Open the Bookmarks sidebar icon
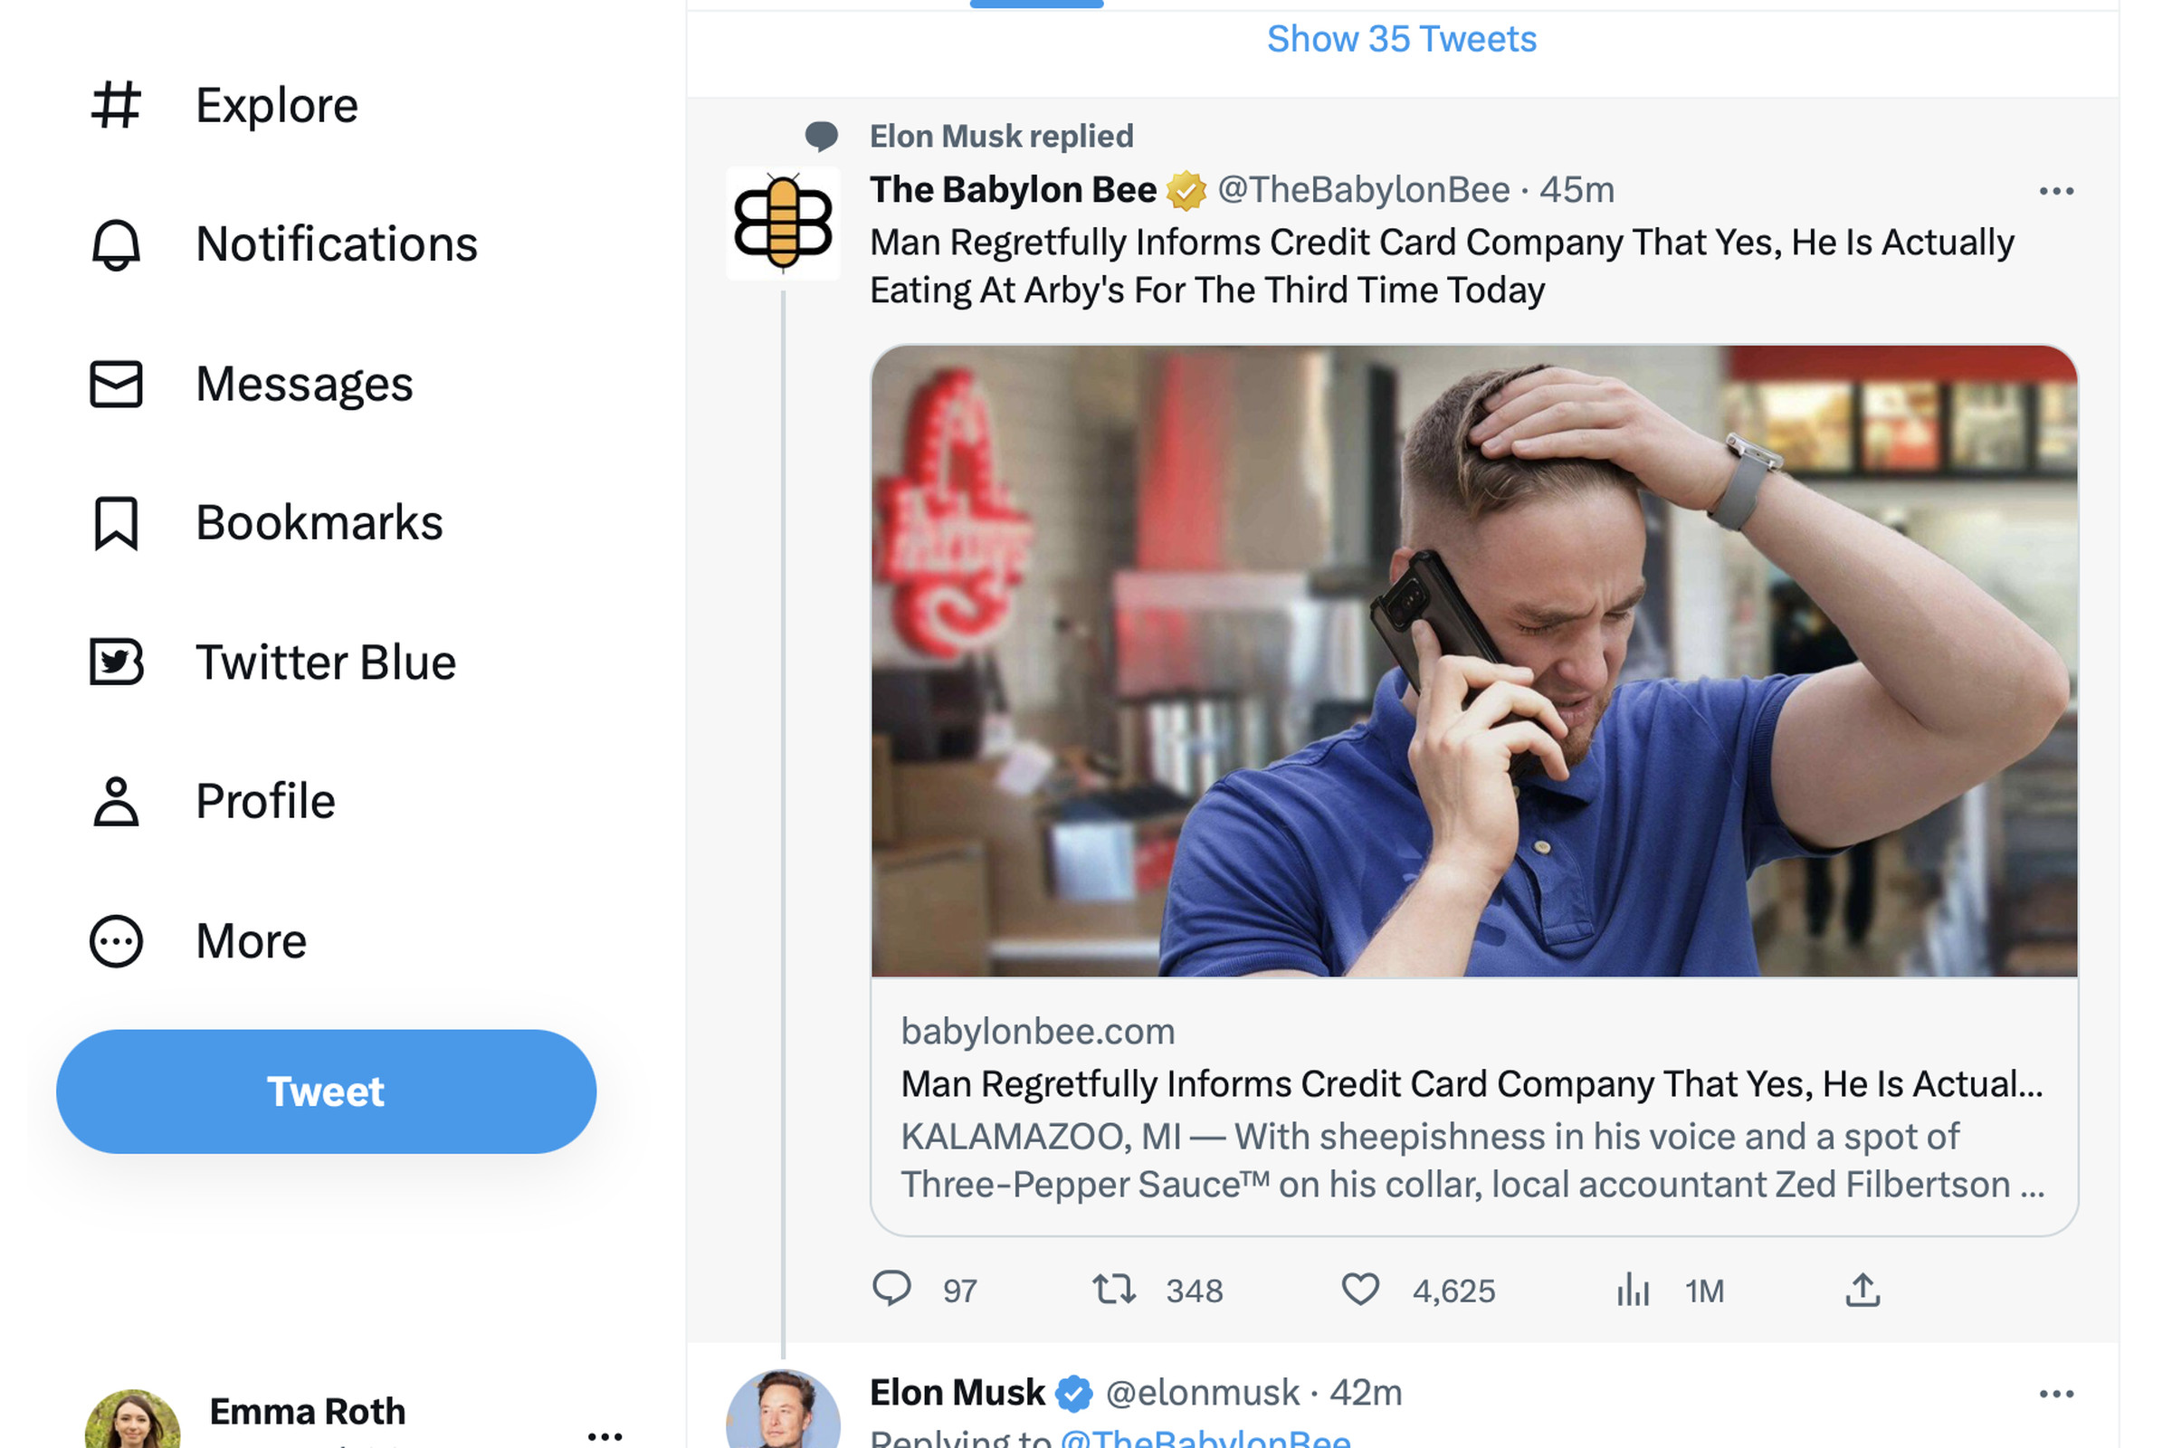The width and height of the screenshot is (2172, 1448). (x=115, y=523)
